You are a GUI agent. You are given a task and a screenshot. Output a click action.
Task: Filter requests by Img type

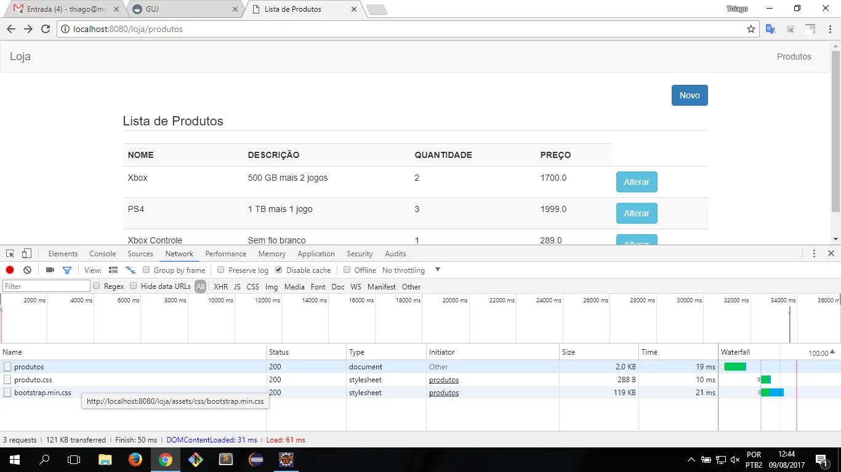click(272, 287)
